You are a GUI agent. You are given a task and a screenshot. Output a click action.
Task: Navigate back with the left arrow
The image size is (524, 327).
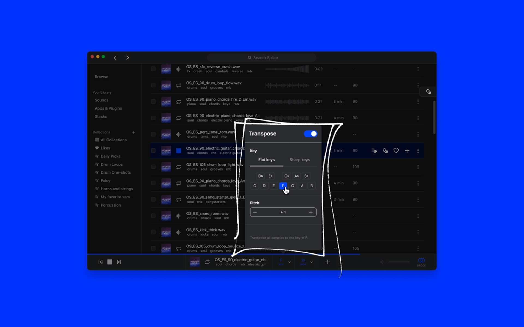coord(115,58)
